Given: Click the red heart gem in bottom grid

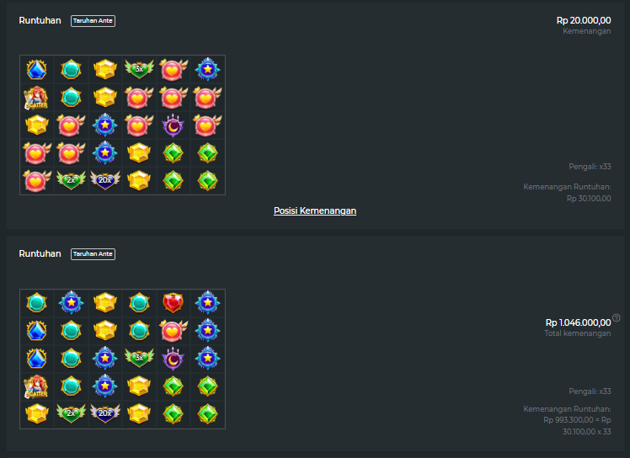Looking at the screenshot, I should click(174, 302).
